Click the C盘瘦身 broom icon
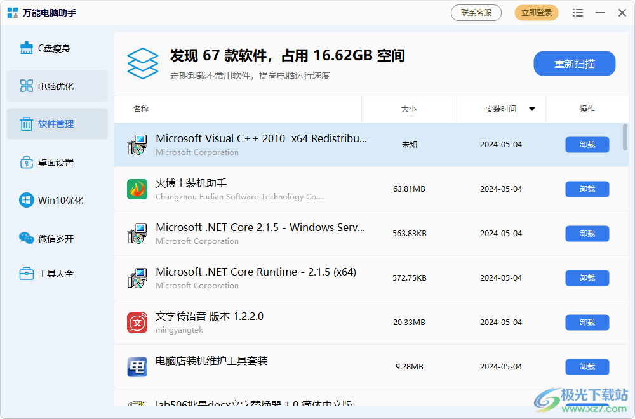Viewport: 635px width, 419px height. pos(26,48)
